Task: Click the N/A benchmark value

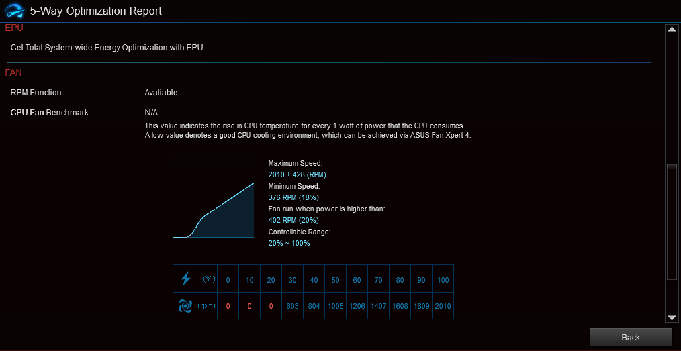Action: (151, 113)
